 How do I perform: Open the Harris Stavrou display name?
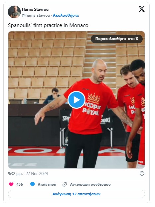pos(35,9)
